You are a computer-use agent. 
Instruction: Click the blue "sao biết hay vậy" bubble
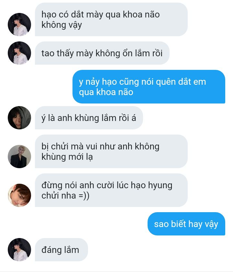186,224
